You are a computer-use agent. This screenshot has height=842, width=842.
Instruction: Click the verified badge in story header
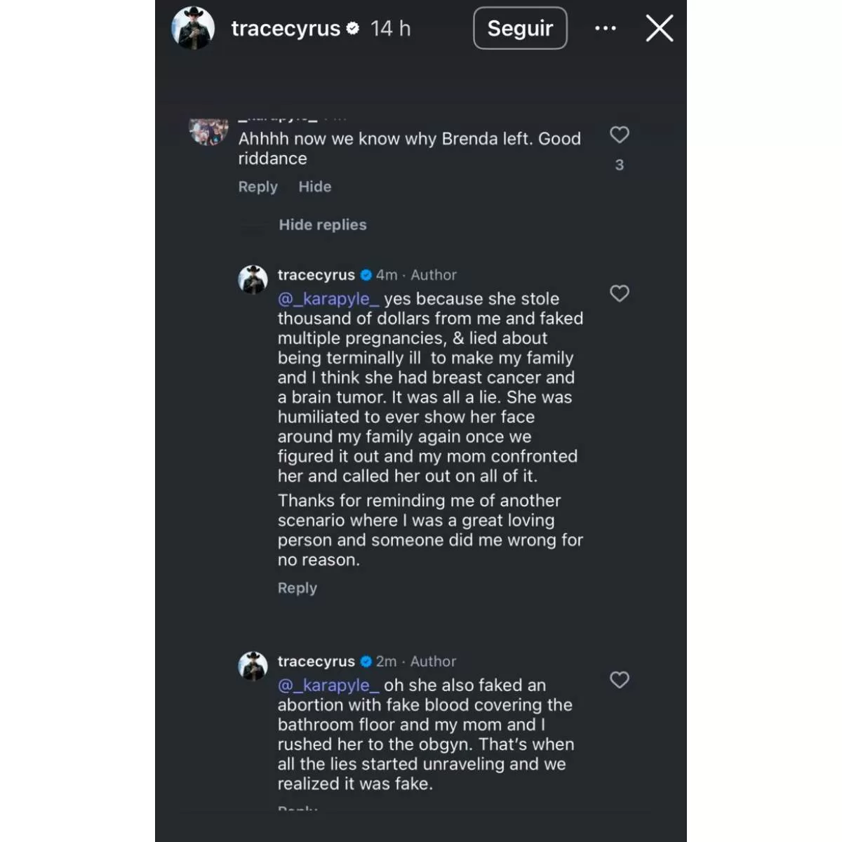click(x=353, y=28)
